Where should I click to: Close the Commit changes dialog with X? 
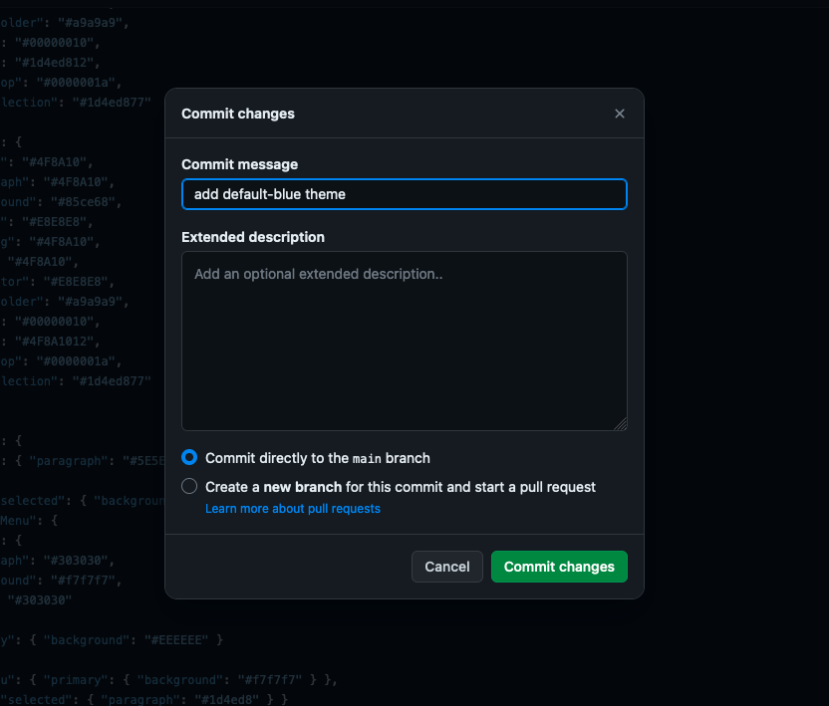[619, 114]
